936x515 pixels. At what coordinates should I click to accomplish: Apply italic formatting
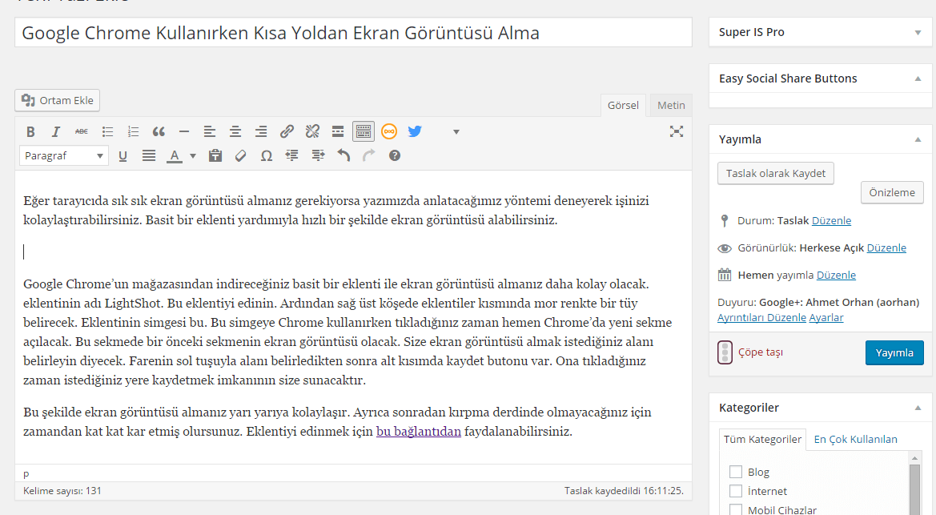tap(55, 131)
